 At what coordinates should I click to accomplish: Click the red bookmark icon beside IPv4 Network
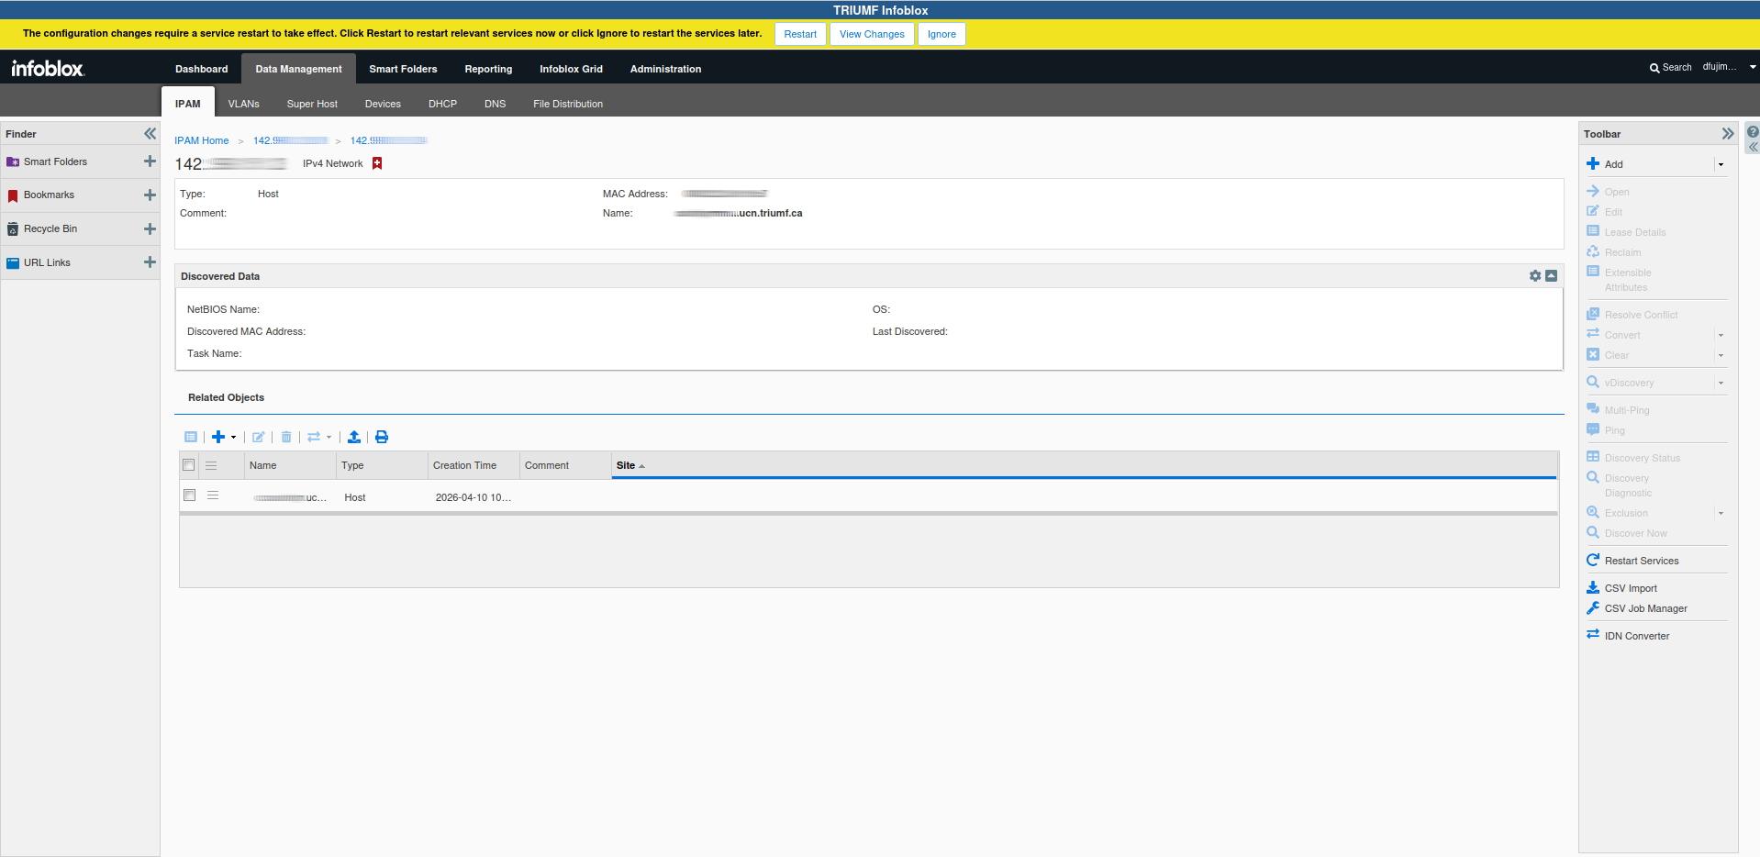click(x=377, y=163)
